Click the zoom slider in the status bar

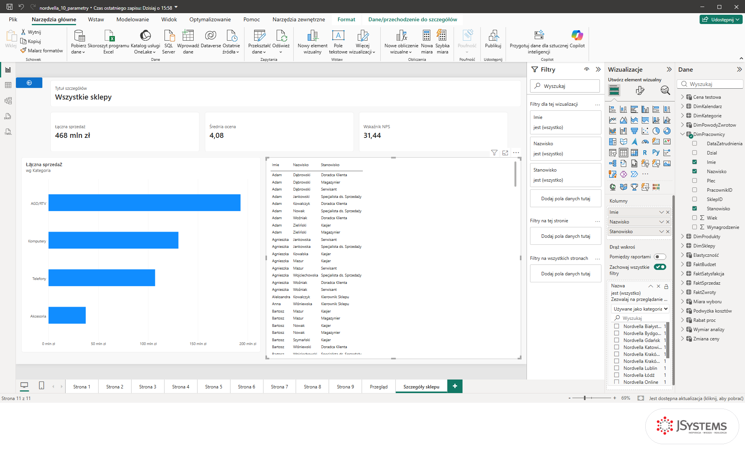click(x=592, y=398)
